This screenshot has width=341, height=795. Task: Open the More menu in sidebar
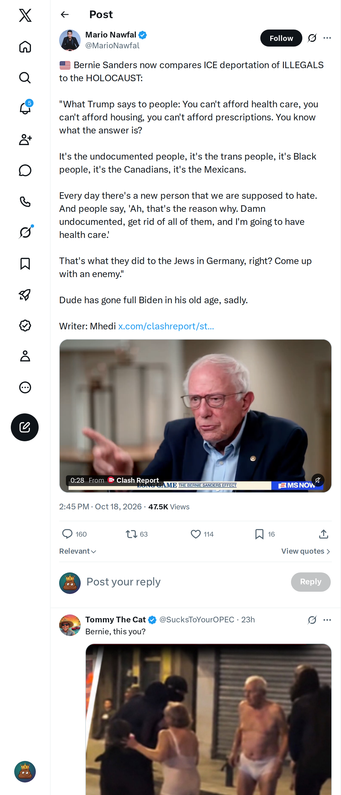click(x=25, y=387)
